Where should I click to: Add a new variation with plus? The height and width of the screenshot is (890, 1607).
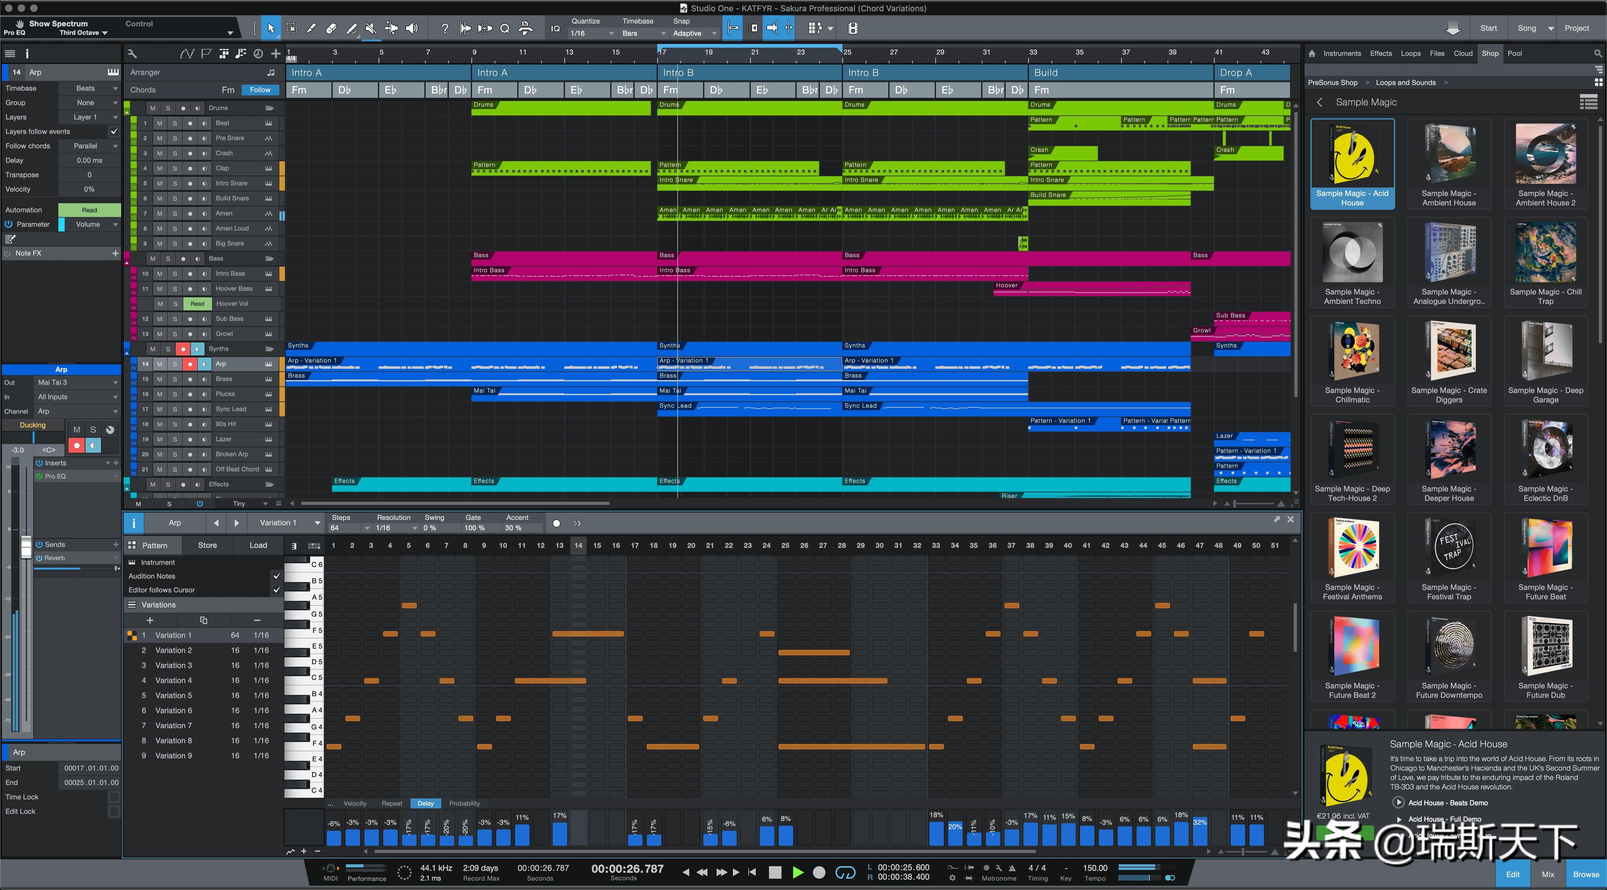tap(150, 620)
